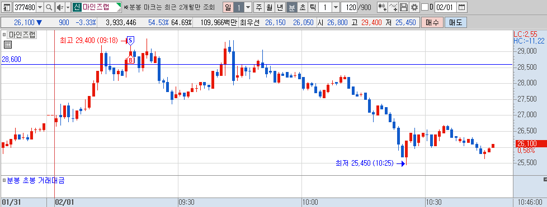This screenshot has height=207, width=547.
Task: Expand the stock code 377480 dropdown
Action: (x=40, y=7)
